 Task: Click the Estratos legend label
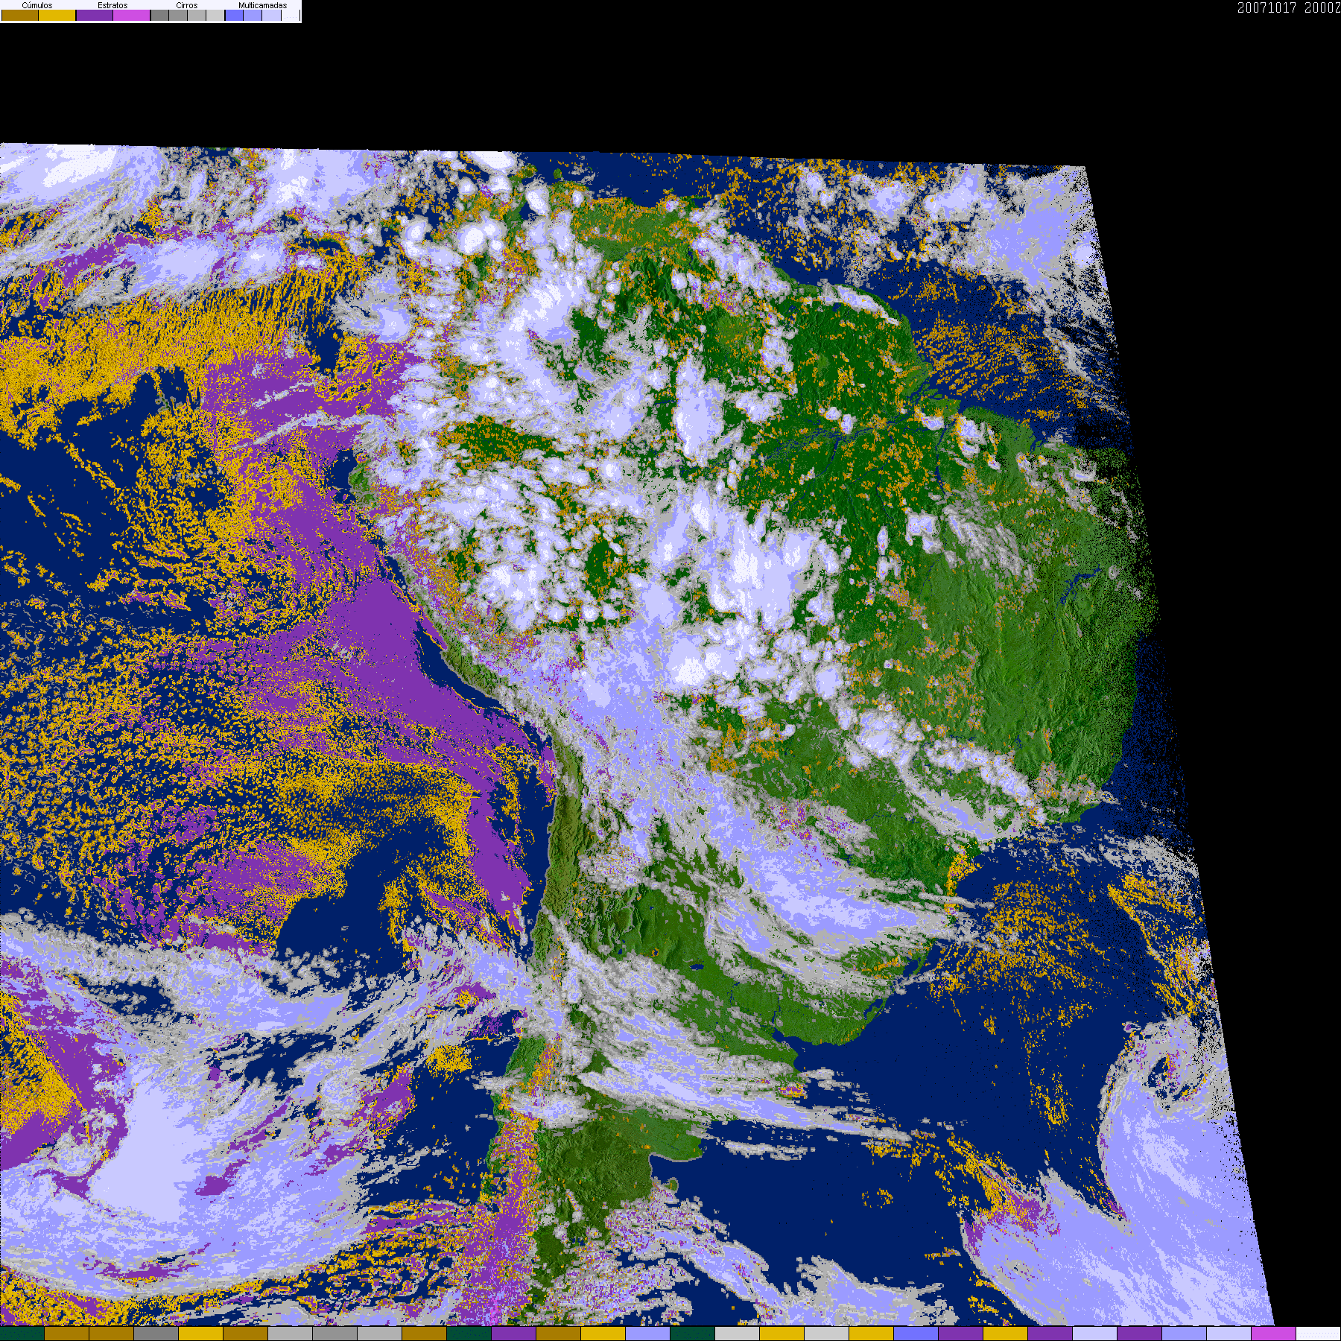[x=112, y=5]
